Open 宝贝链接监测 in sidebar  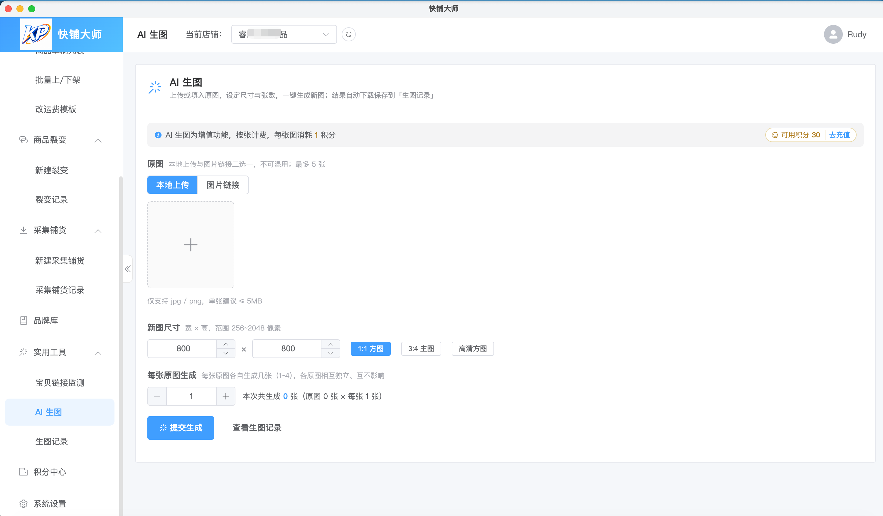(60, 382)
